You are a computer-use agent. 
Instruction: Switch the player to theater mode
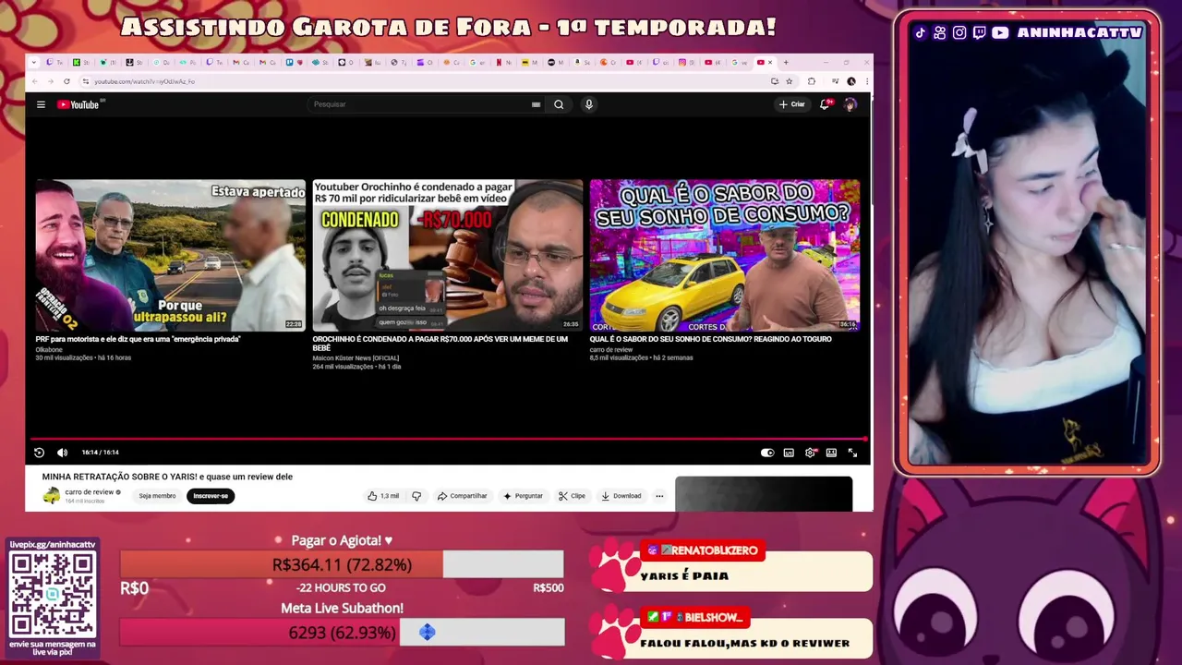tap(831, 453)
